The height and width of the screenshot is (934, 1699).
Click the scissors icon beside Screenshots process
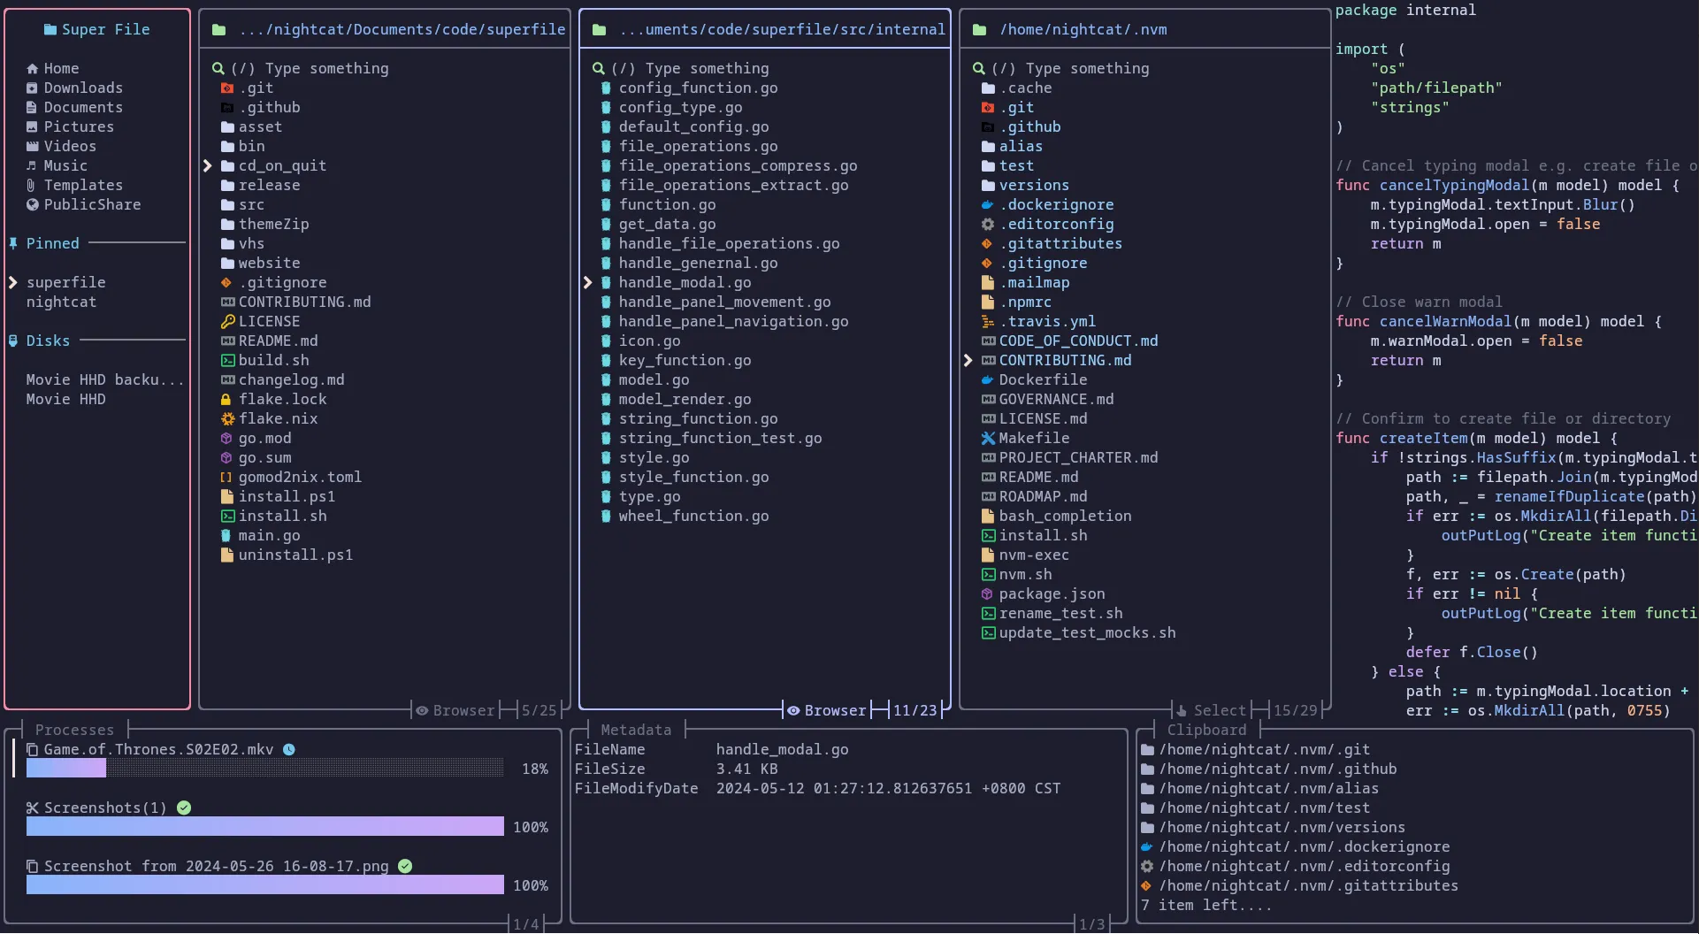(x=32, y=808)
